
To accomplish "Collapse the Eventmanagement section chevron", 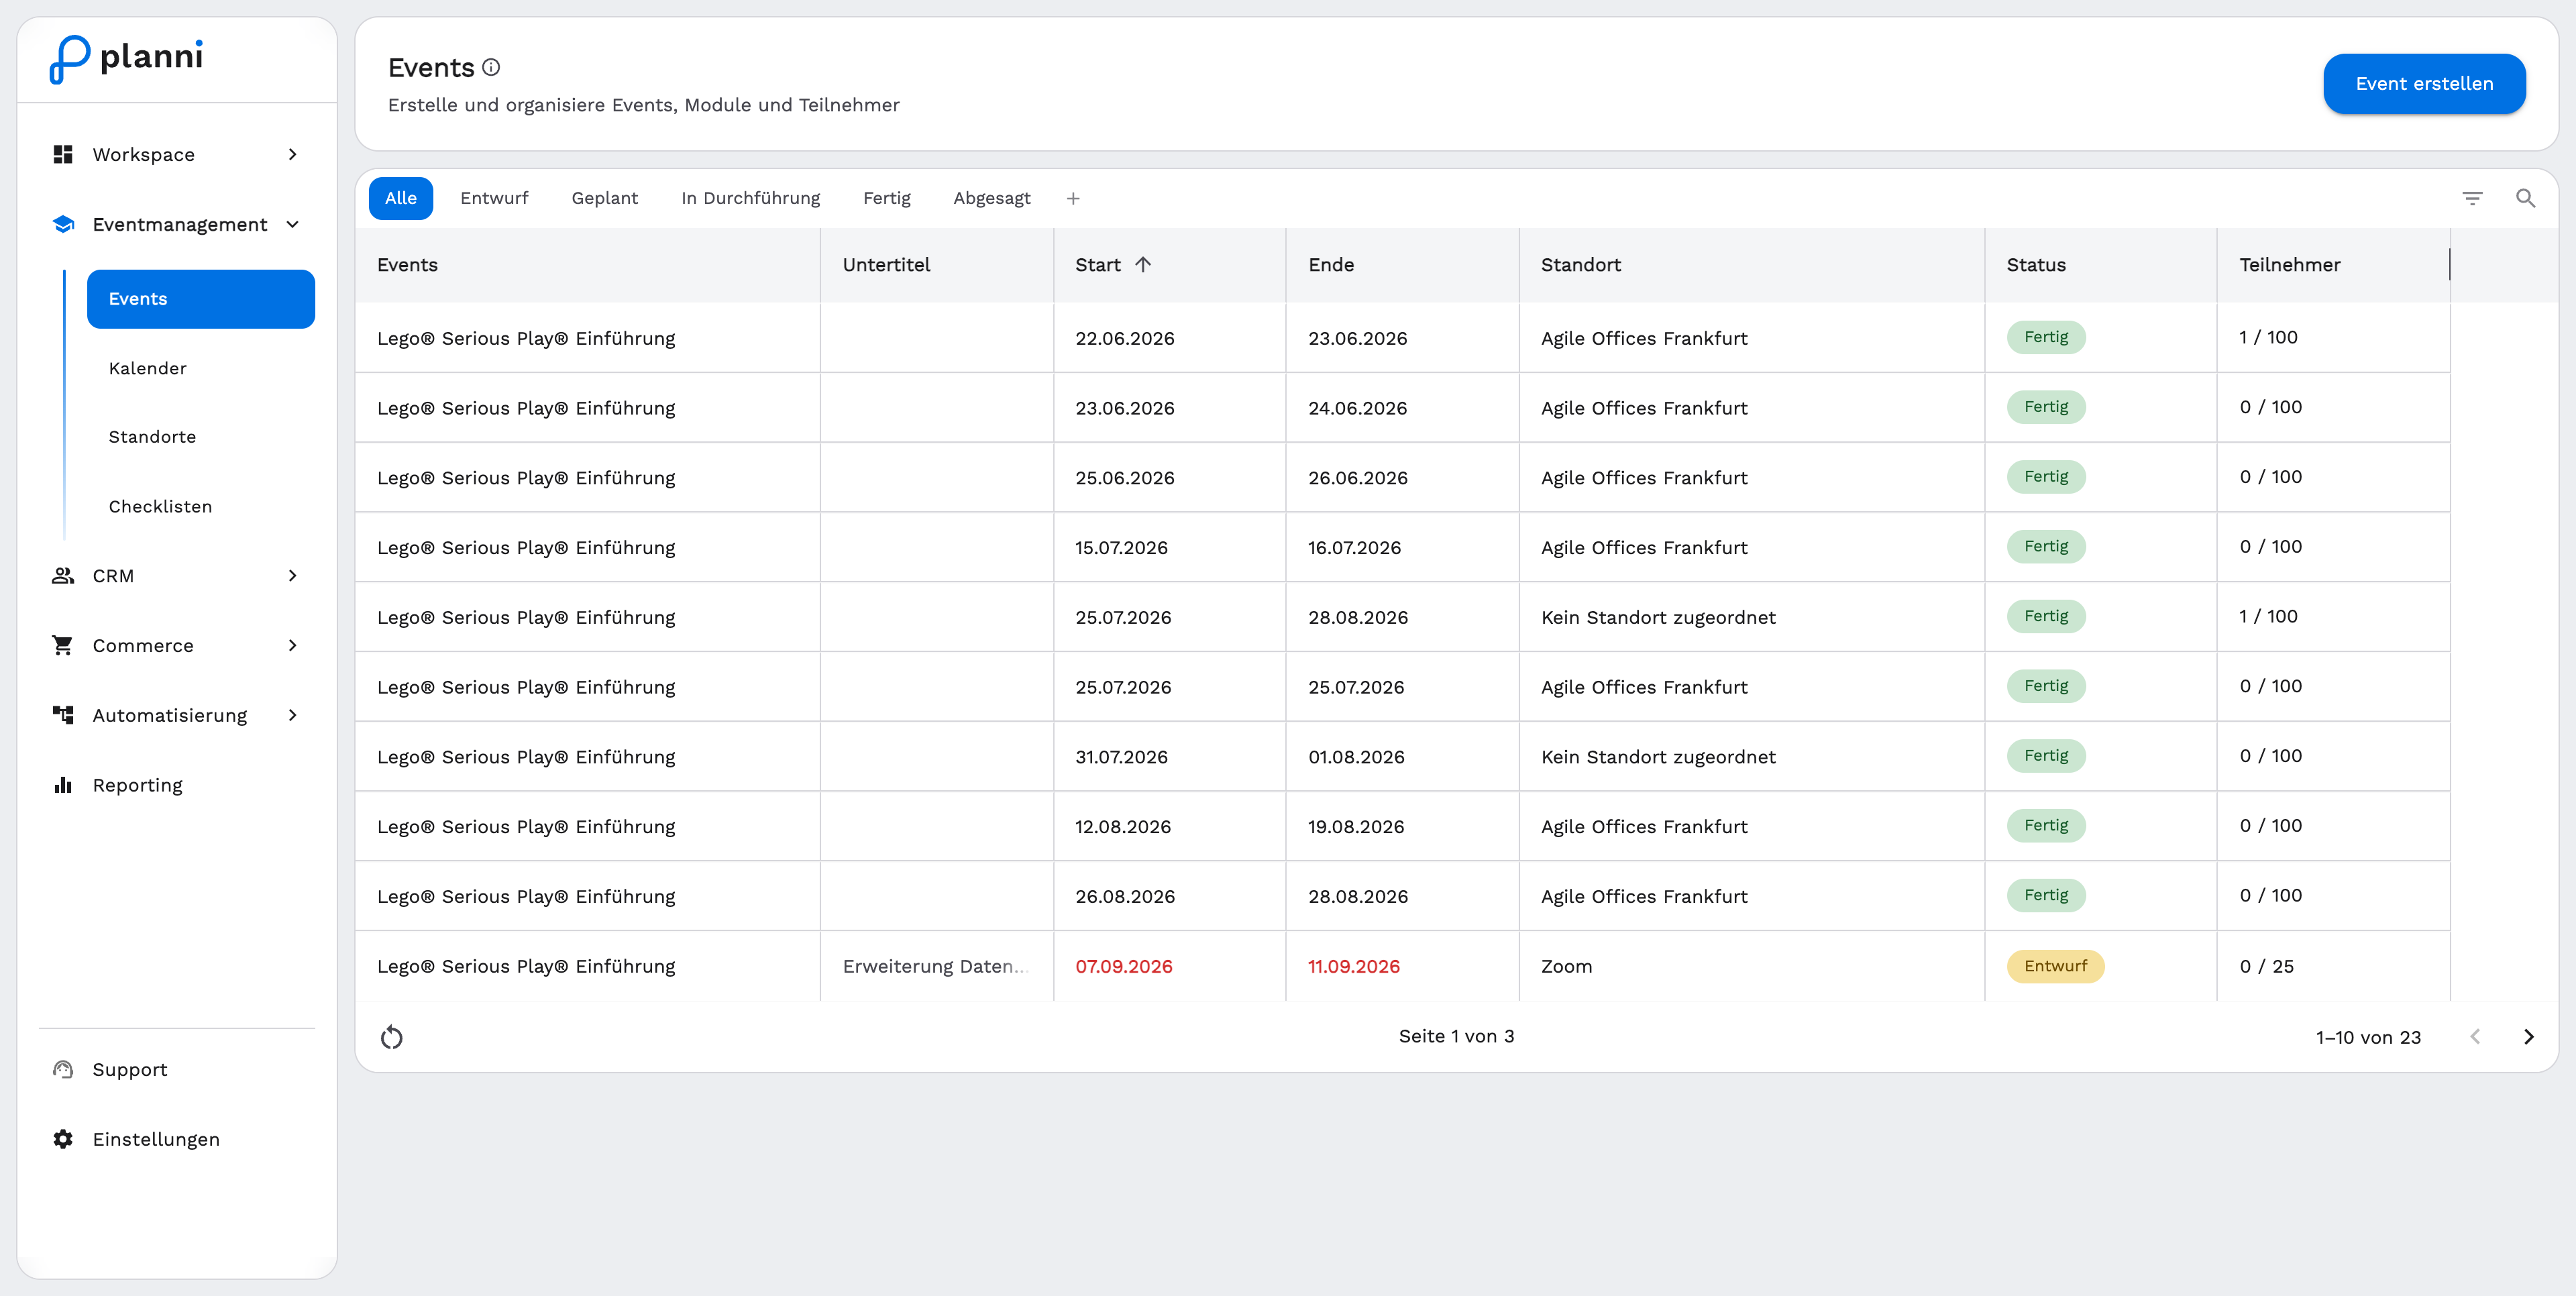I will tap(292, 224).
